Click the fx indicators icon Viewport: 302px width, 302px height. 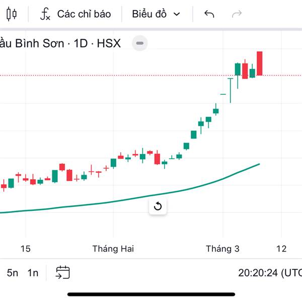[x=45, y=14]
